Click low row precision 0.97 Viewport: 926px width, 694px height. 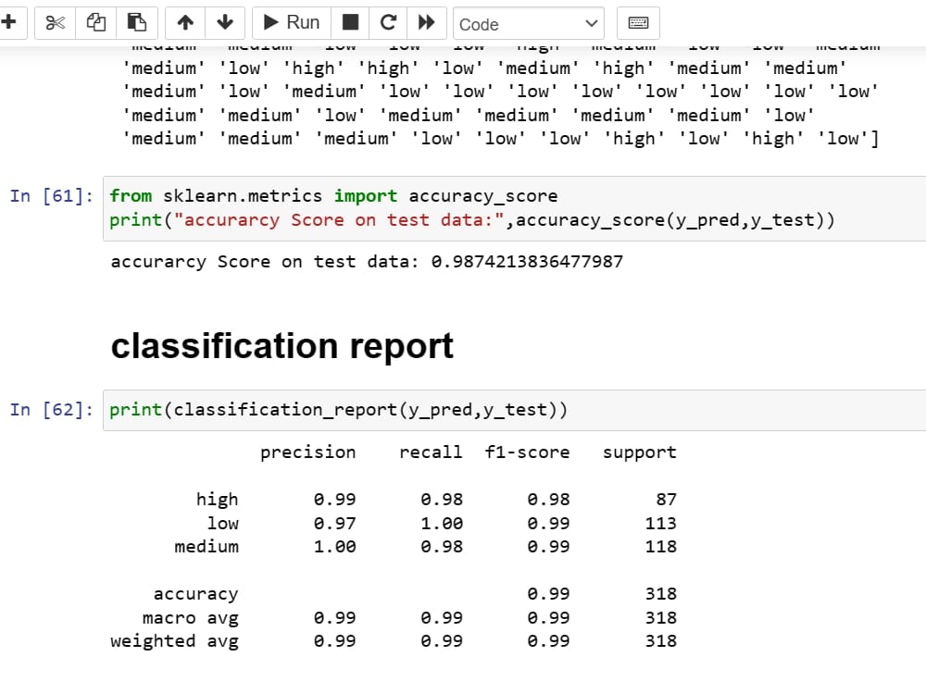(335, 523)
